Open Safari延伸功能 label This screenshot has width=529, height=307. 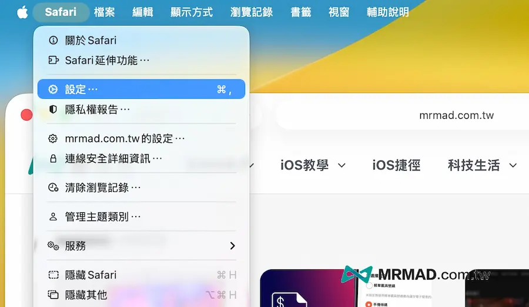click(x=107, y=61)
